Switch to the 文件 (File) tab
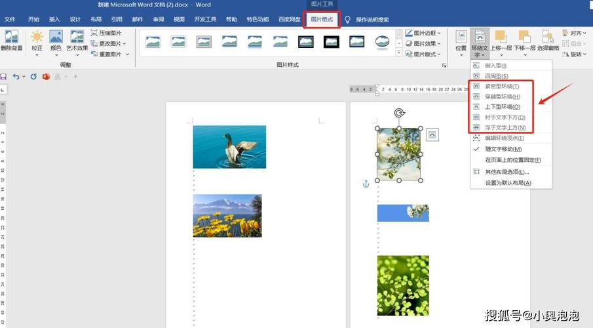This screenshot has height=328, width=593. pos(10,19)
